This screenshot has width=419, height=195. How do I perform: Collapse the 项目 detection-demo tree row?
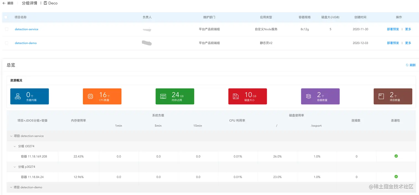point(11,187)
